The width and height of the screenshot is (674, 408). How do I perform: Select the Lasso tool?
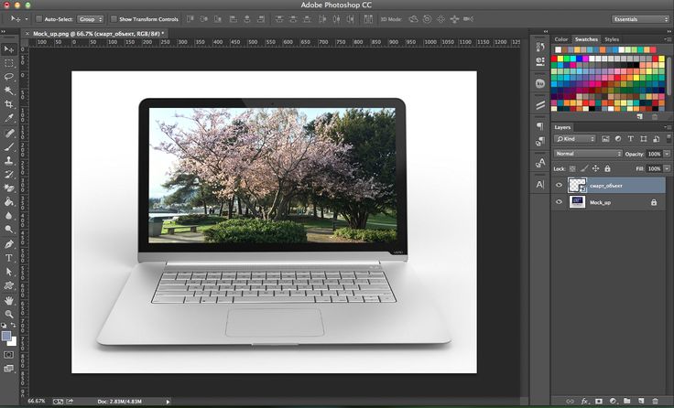click(x=8, y=77)
